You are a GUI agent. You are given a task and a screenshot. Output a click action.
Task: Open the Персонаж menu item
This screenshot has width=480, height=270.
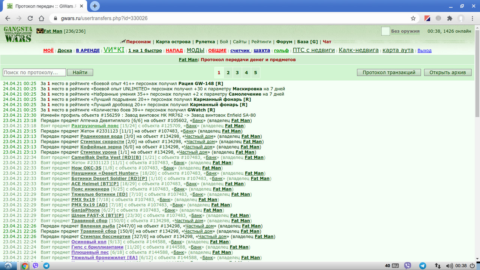138,42
